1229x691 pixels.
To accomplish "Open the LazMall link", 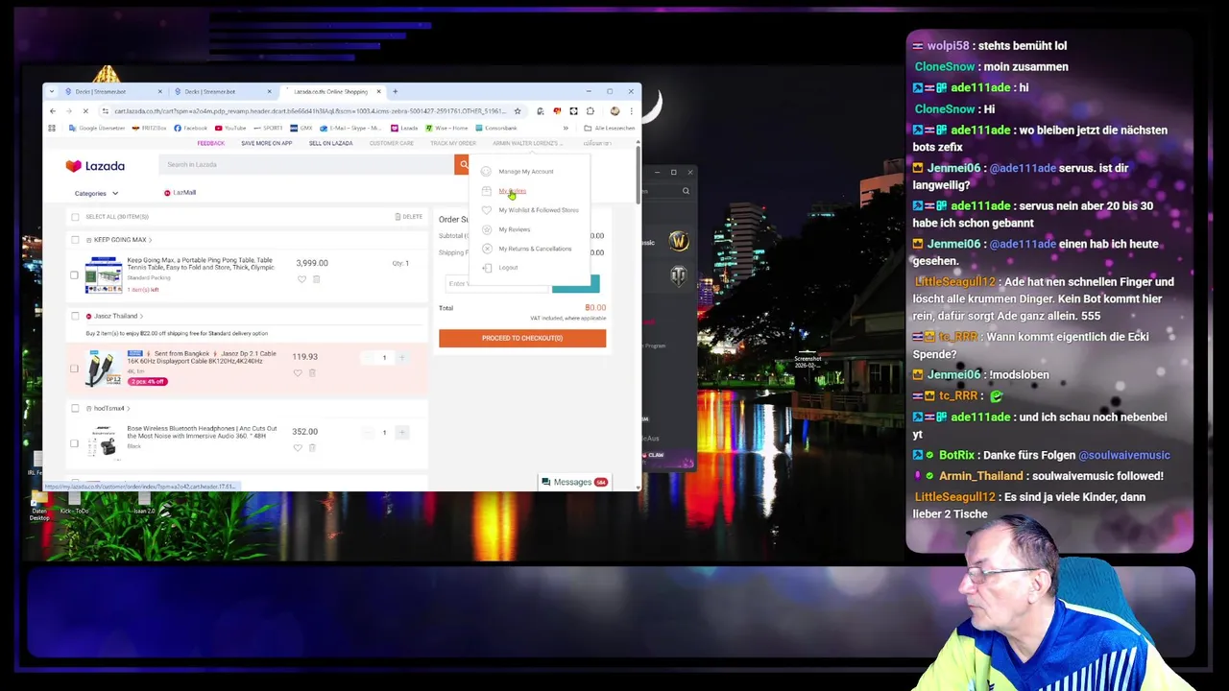I will click(180, 193).
